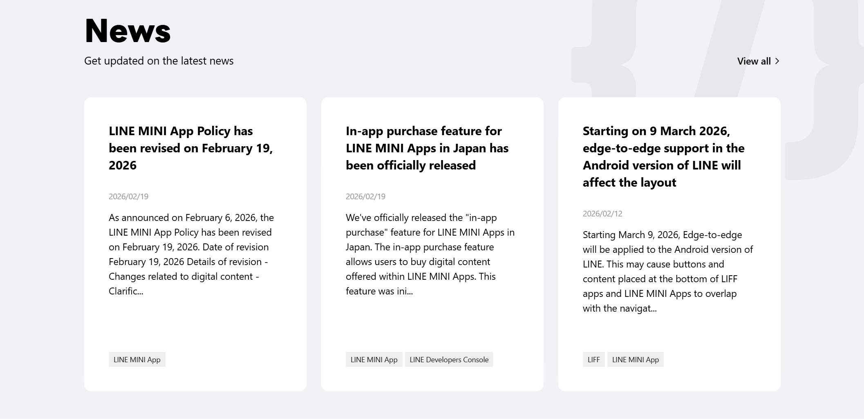Click the View all chevron arrow
The image size is (864, 419).
[x=777, y=61]
